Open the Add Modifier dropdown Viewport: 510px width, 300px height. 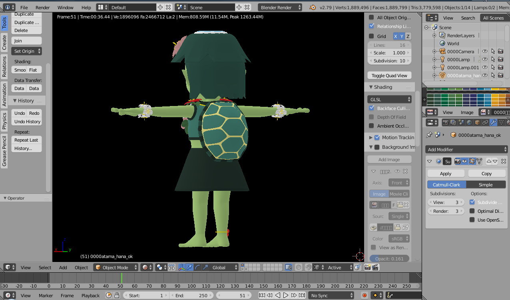point(466,149)
